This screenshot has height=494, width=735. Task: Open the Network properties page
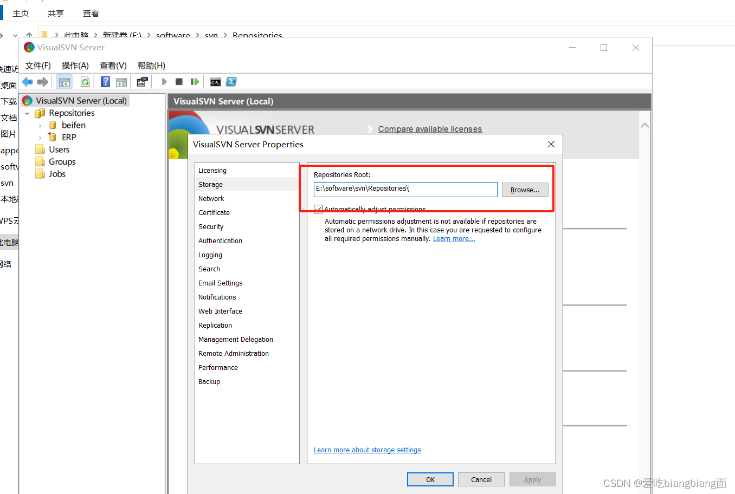coord(247,198)
